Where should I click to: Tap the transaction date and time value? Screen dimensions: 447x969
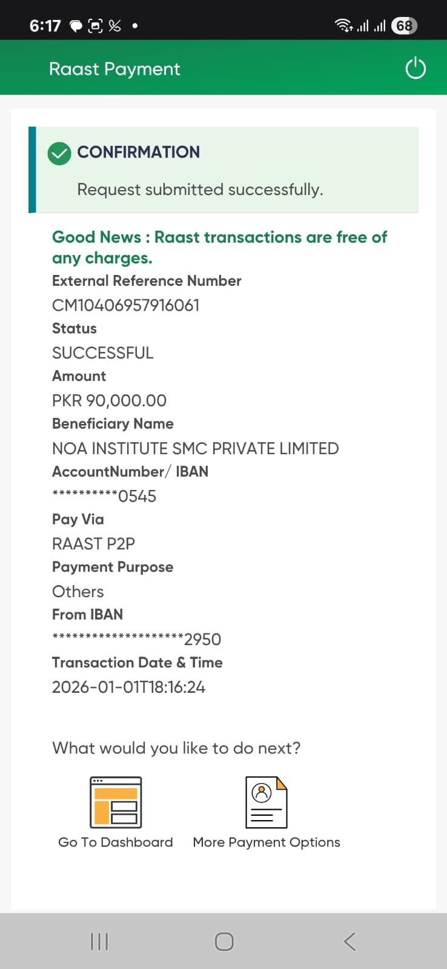[128, 687]
